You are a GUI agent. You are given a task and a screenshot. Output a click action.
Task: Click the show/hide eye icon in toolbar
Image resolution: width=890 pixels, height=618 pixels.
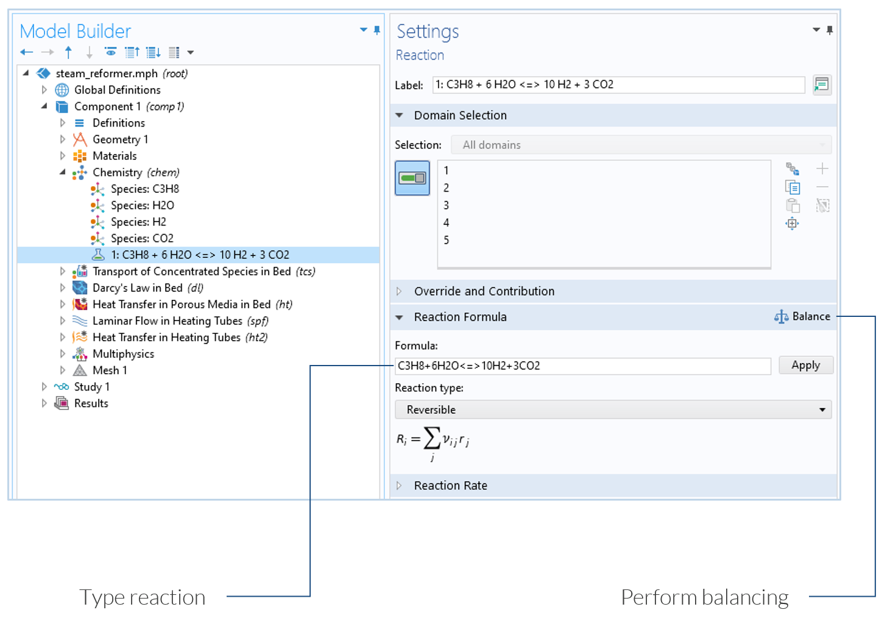[110, 53]
